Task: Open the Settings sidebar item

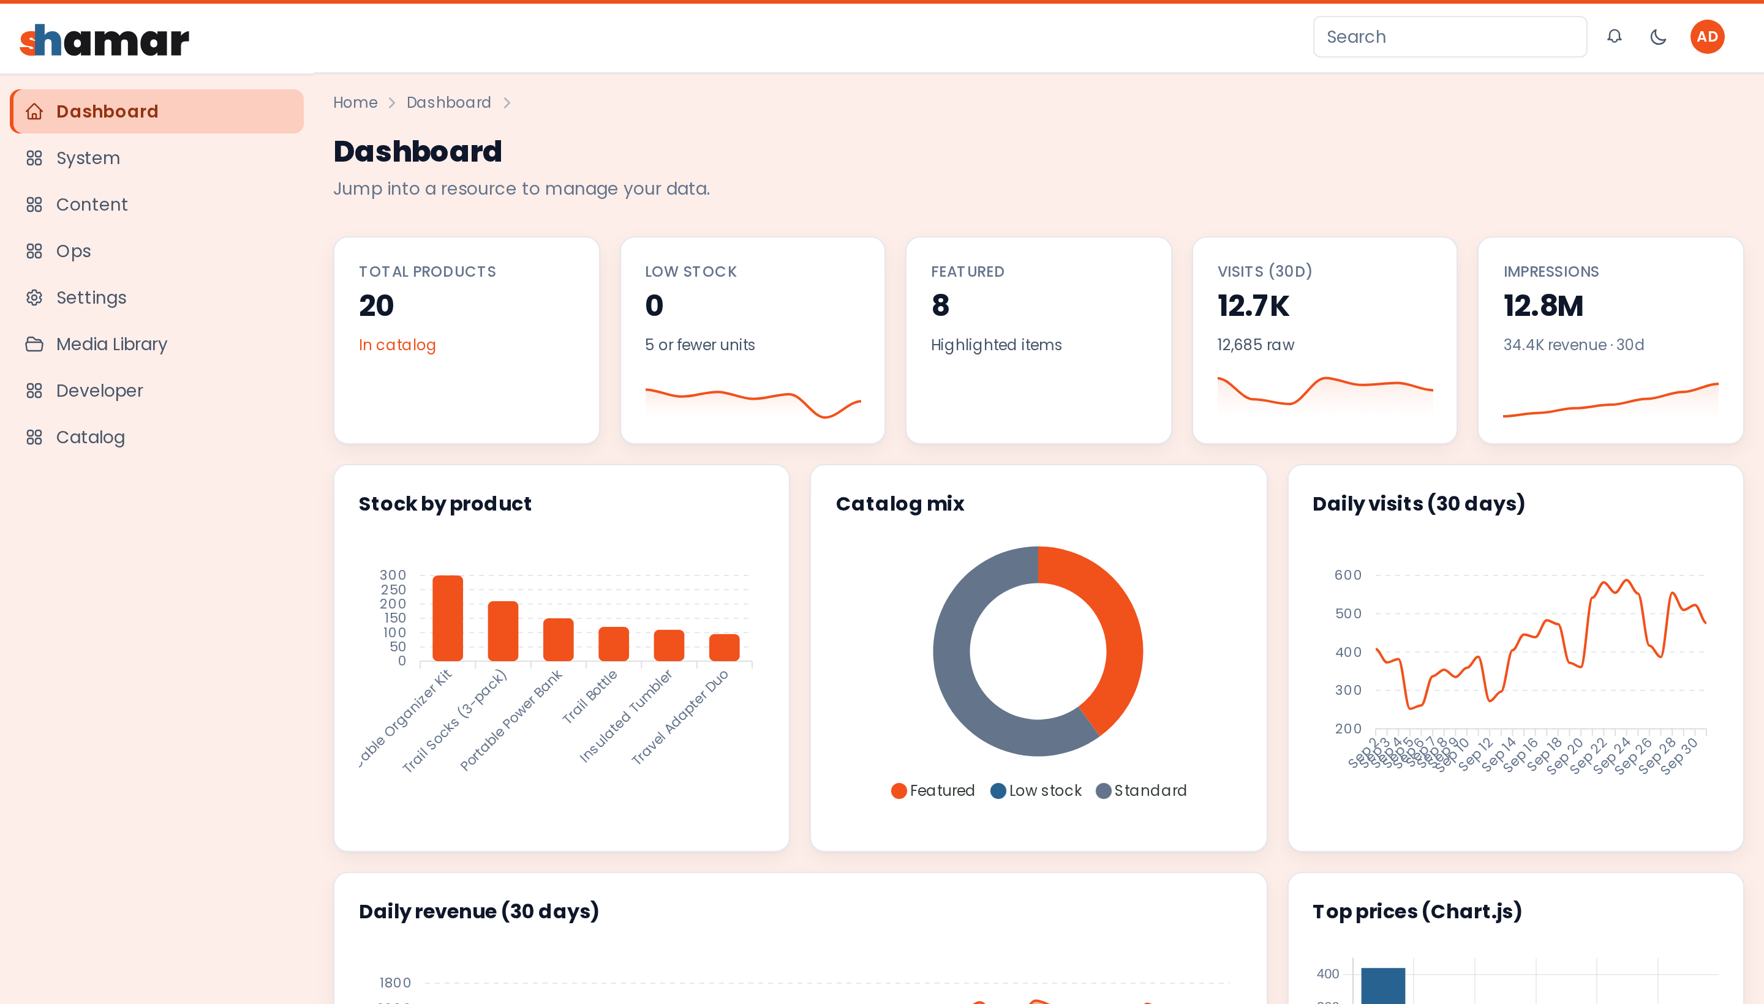Action: tap(157, 298)
